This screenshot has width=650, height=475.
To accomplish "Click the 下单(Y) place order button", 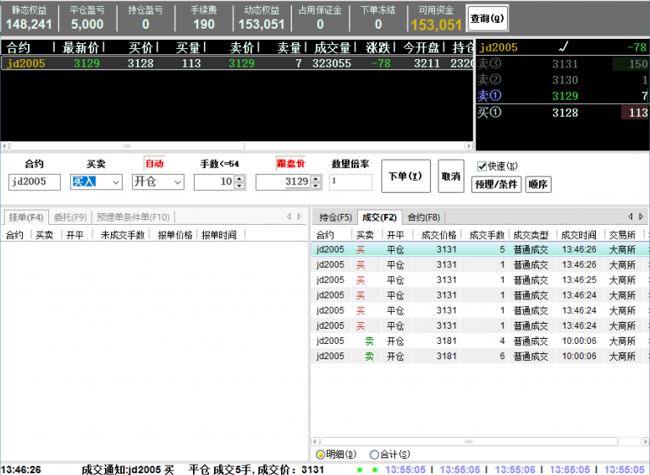I will pos(405,176).
